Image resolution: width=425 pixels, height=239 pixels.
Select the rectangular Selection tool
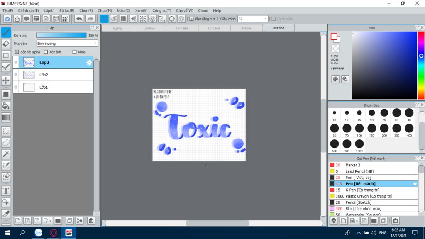tap(6, 131)
